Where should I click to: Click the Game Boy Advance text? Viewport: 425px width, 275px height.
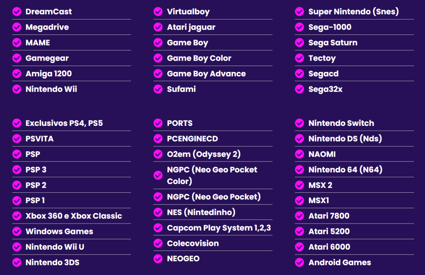pos(206,74)
